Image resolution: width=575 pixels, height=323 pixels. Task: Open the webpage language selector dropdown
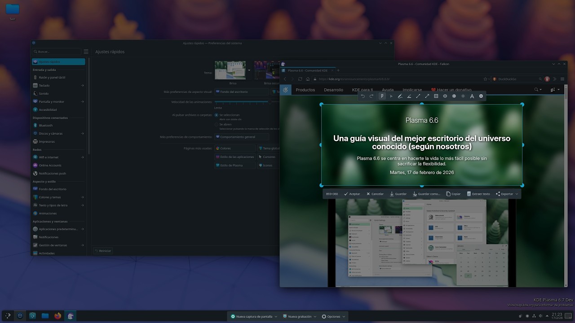click(555, 90)
